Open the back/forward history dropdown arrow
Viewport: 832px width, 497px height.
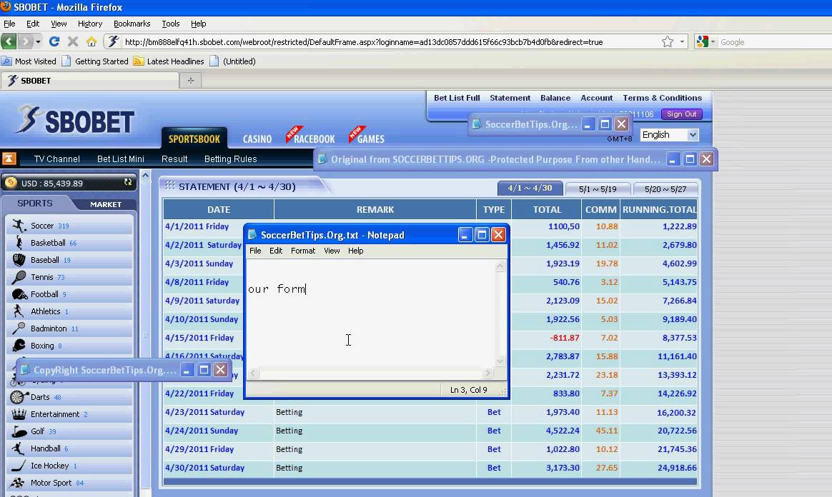pos(38,42)
